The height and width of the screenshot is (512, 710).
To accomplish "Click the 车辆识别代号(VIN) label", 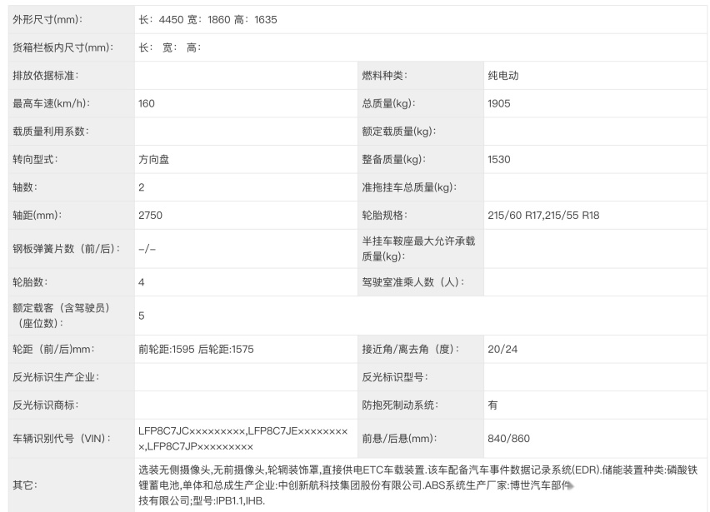I will click(62, 439).
